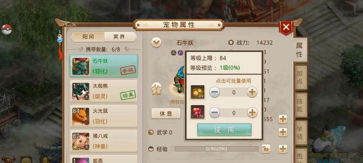Decrease golden pill quantity with minus
The image size is (363, 163).
(x=215, y=93)
